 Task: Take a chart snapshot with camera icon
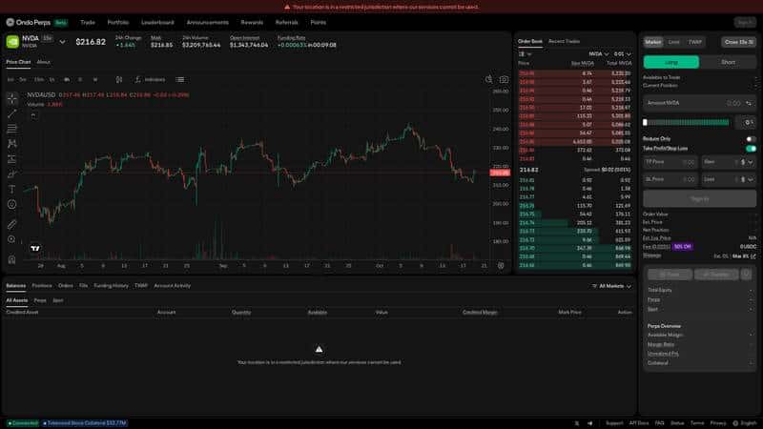504,79
